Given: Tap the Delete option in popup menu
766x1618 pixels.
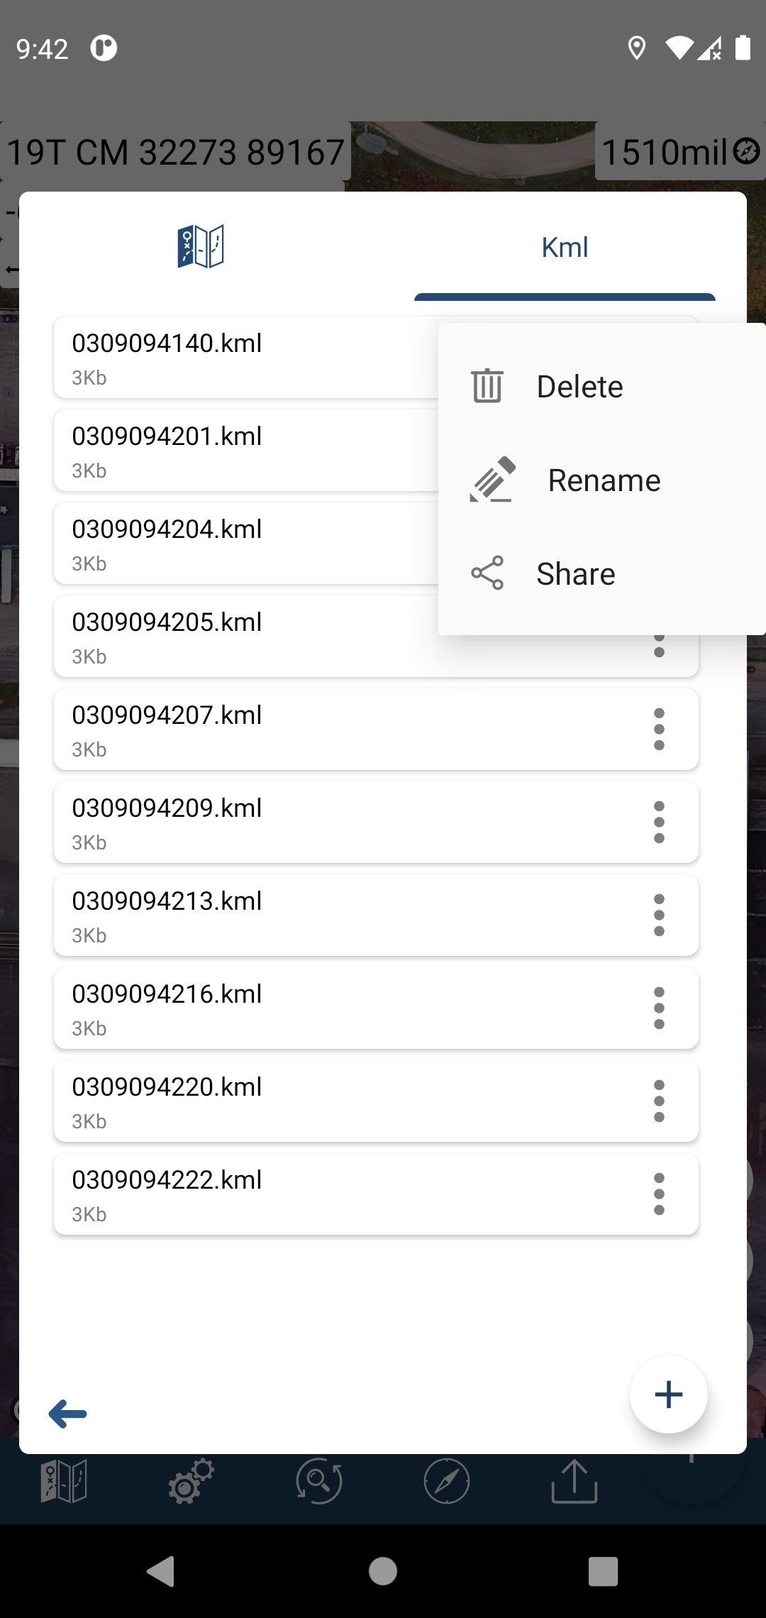Looking at the screenshot, I should (x=579, y=387).
